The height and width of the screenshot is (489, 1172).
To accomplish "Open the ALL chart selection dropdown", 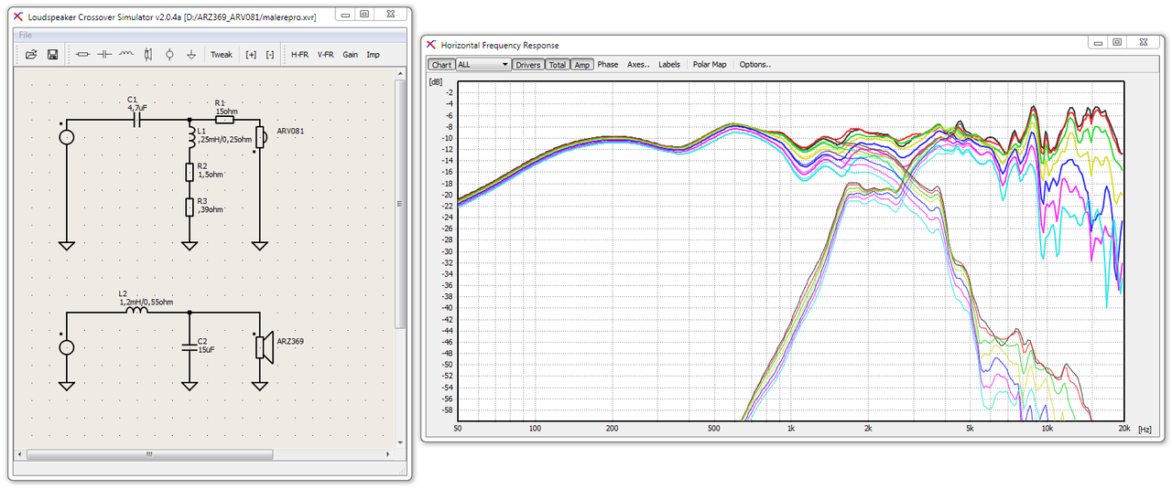I will click(483, 65).
